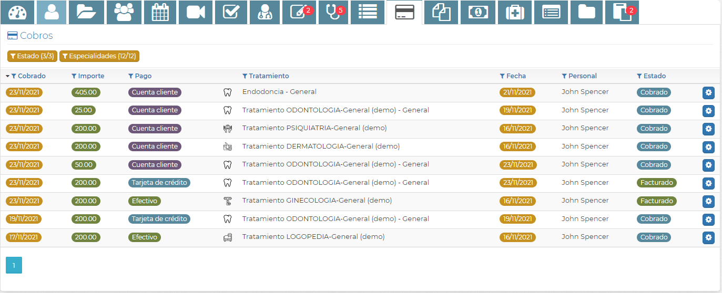Viewport: 722px width, 293px height.
Task: Open the banknote money tab
Action: [478, 13]
